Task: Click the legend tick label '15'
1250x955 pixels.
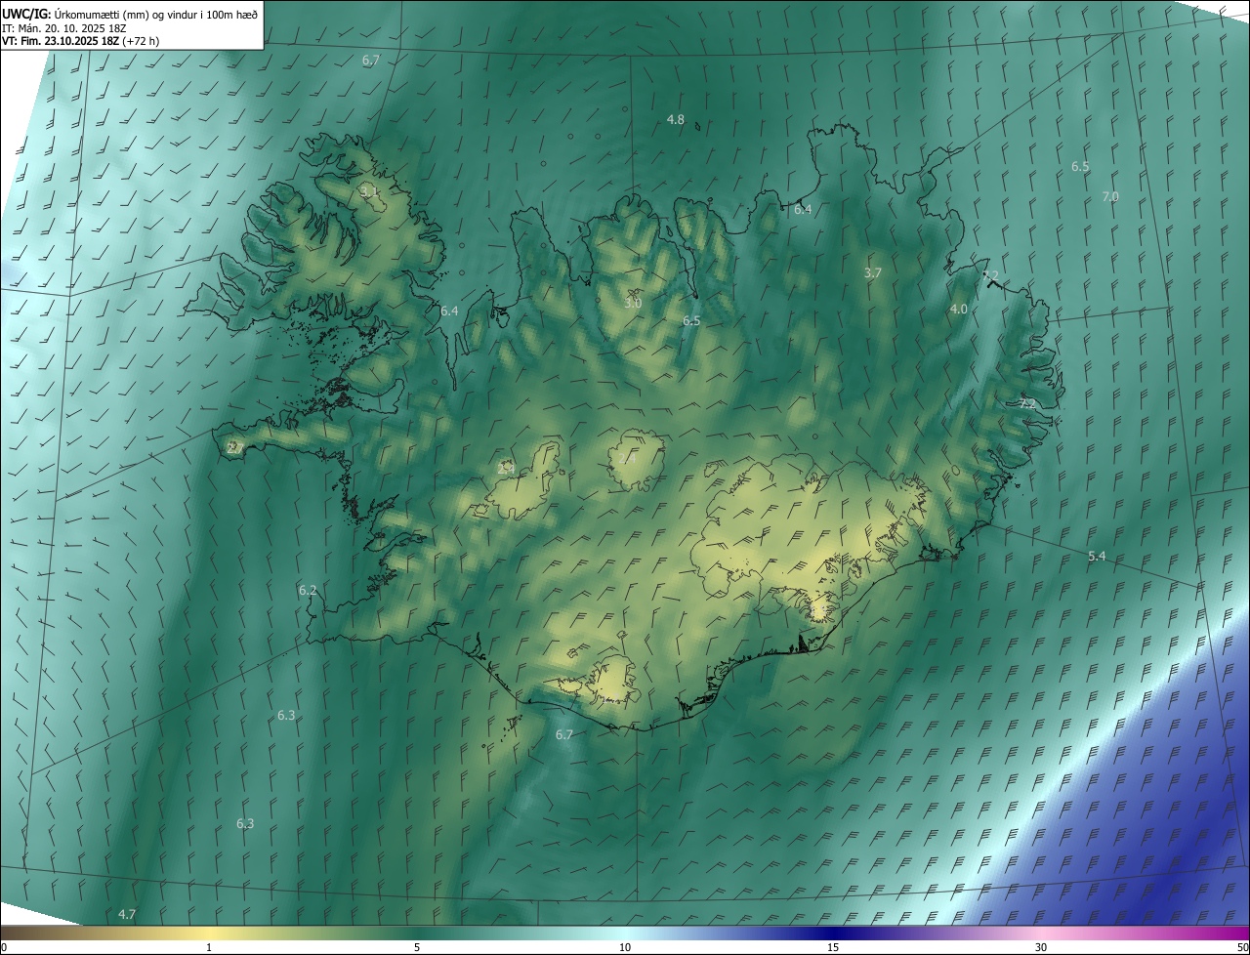Action: [x=833, y=948]
